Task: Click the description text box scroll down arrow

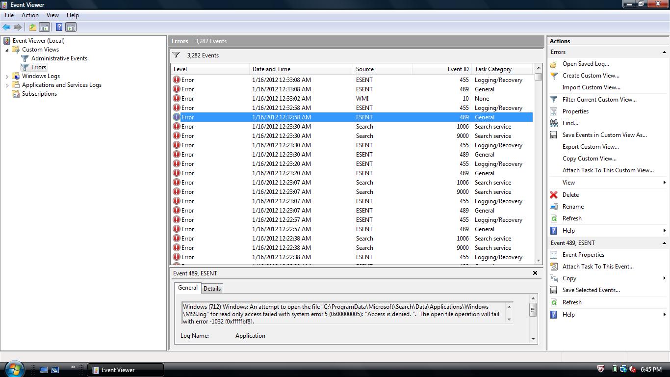Action: coord(509,320)
